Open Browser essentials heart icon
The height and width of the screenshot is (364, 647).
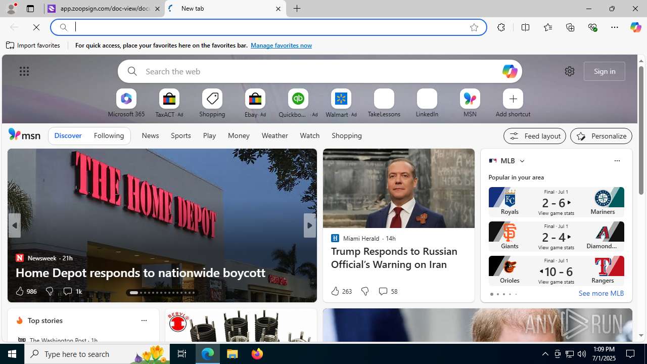(592, 27)
